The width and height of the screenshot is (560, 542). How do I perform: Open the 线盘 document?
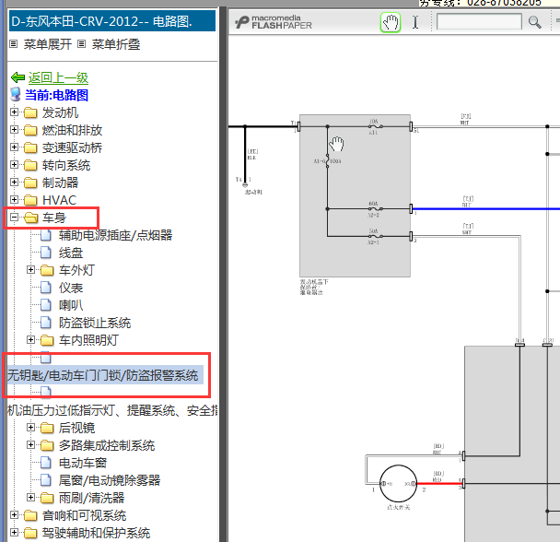coord(71,253)
